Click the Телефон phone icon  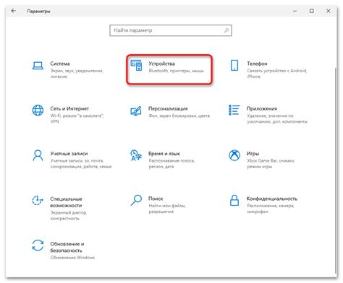234,66
